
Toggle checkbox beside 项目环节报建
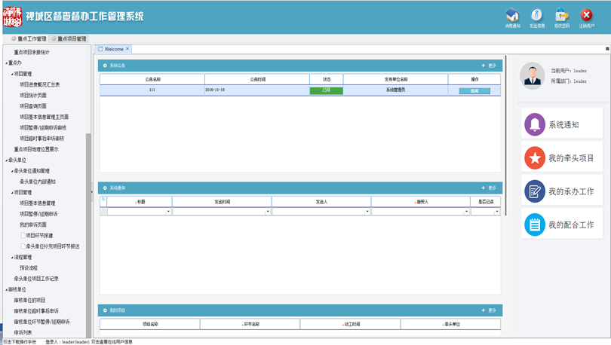pyautogui.click(x=23, y=236)
